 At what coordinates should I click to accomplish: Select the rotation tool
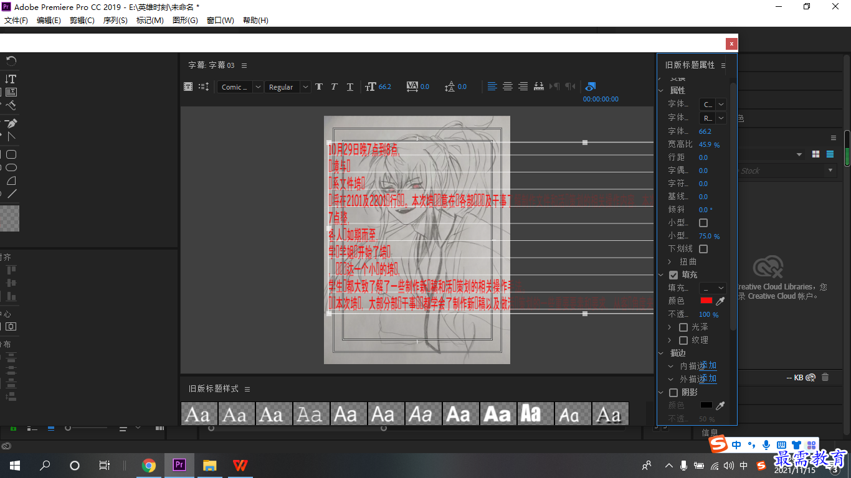pyautogui.click(x=11, y=61)
